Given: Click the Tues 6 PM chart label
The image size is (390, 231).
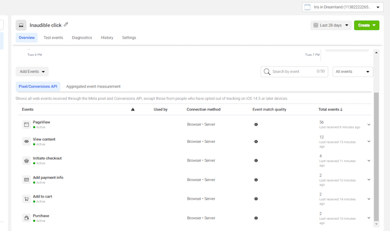Looking at the screenshot, I should coord(34,55).
